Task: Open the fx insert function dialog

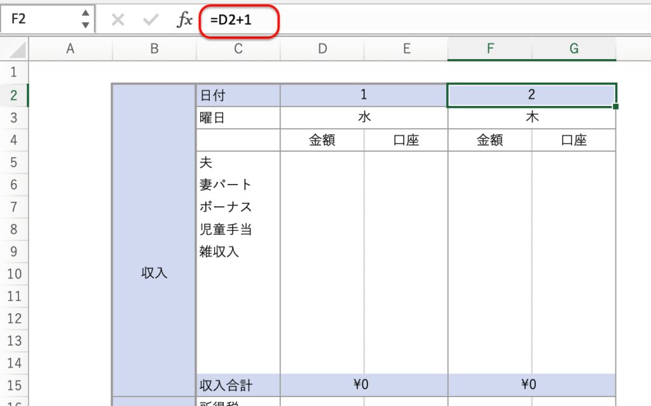Action: click(x=184, y=20)
